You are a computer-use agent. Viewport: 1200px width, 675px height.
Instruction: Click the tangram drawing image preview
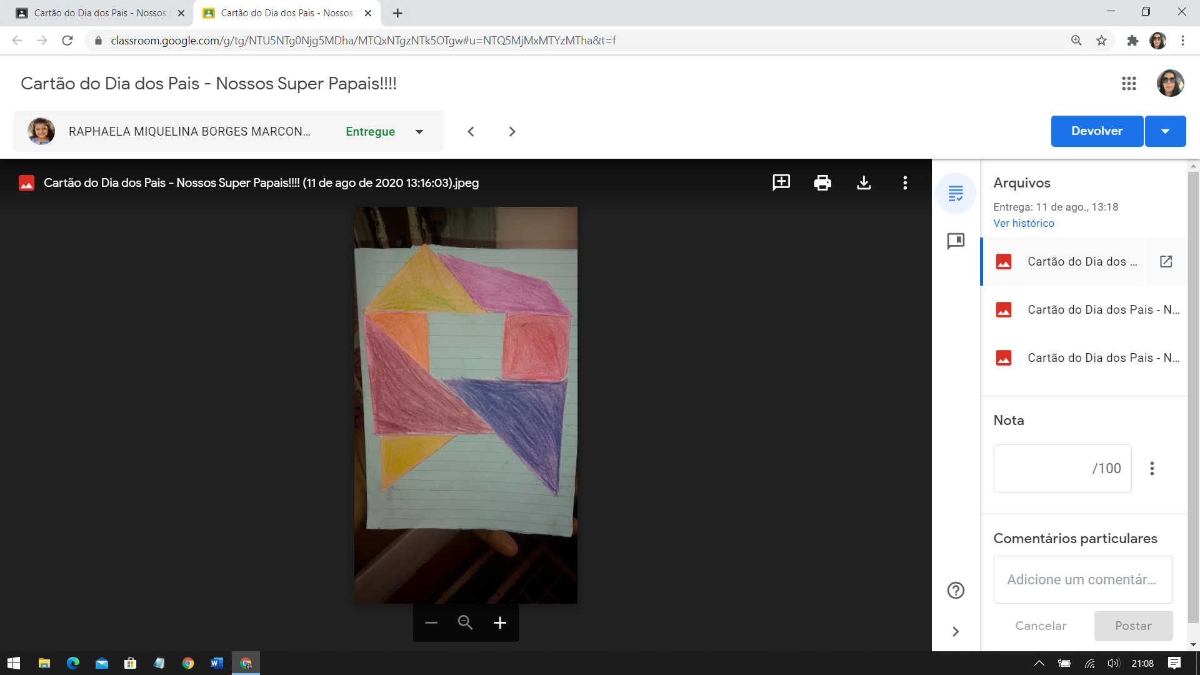(466, 405)
